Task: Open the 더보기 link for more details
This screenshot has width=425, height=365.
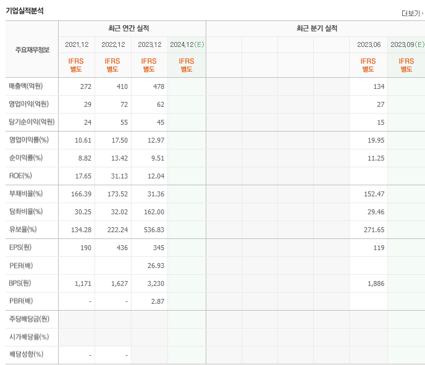Action: (413, 14)
